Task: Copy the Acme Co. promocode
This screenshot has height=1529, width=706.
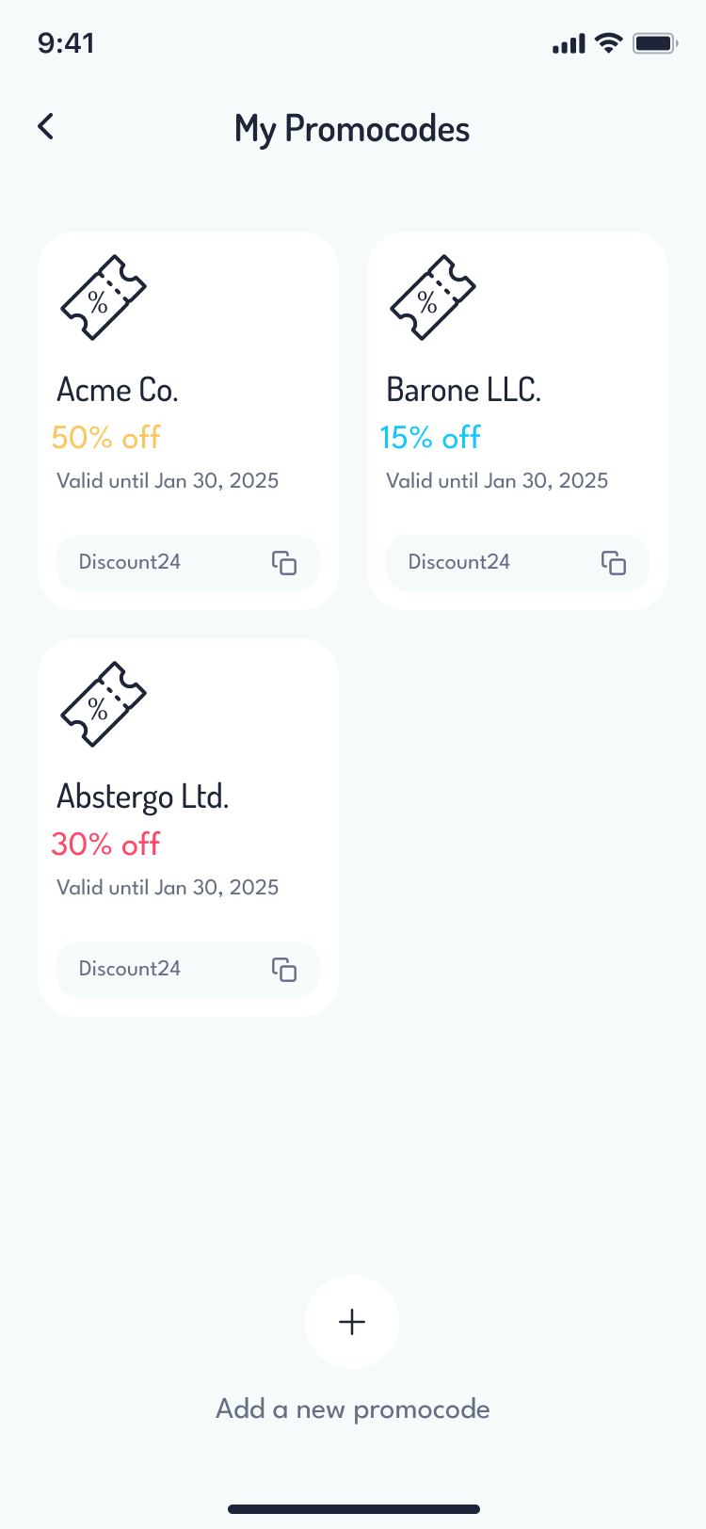Action: point(284,563)
